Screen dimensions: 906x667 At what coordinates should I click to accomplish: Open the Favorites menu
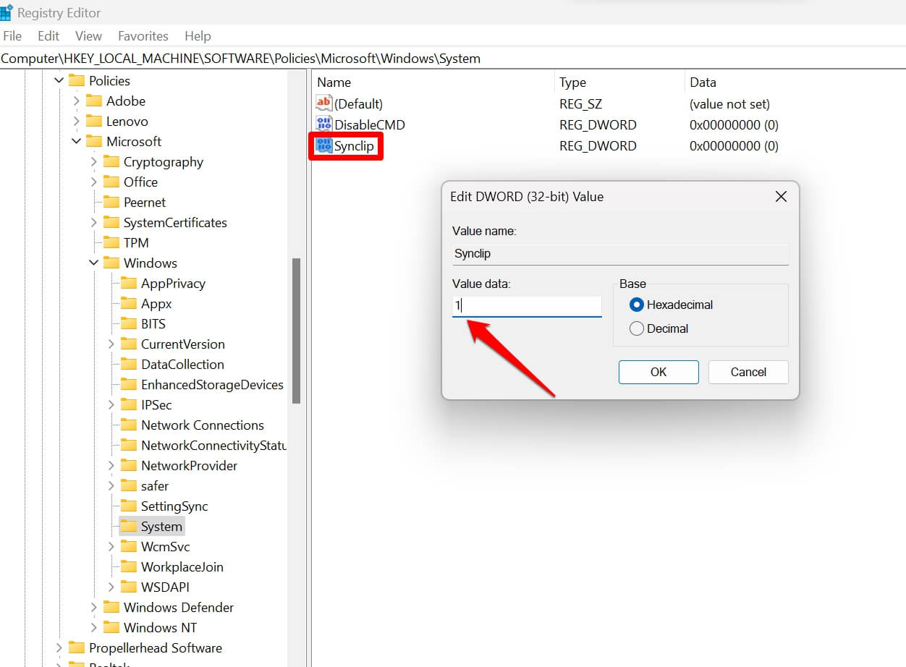[x=143, y=35]
